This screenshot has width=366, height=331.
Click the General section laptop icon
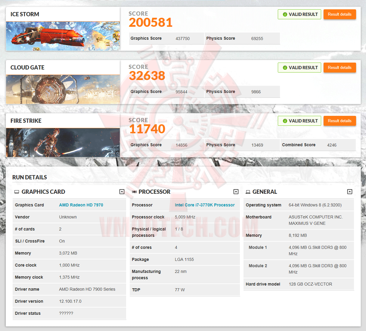pos(248,192)
